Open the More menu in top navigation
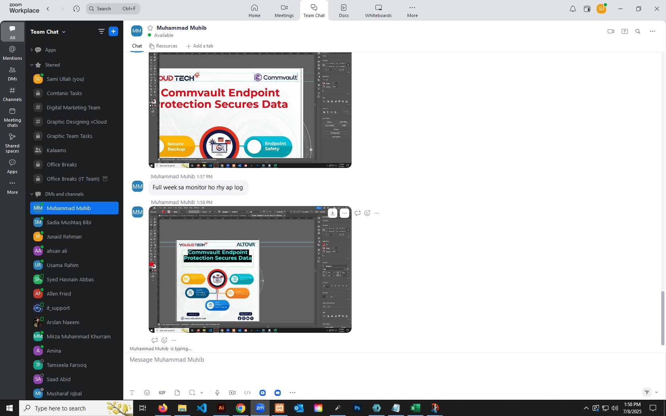666x416 pixels. point(412,11)
